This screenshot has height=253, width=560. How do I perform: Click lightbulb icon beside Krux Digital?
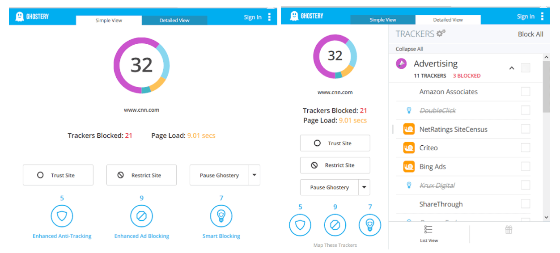(x=408, y=185)
